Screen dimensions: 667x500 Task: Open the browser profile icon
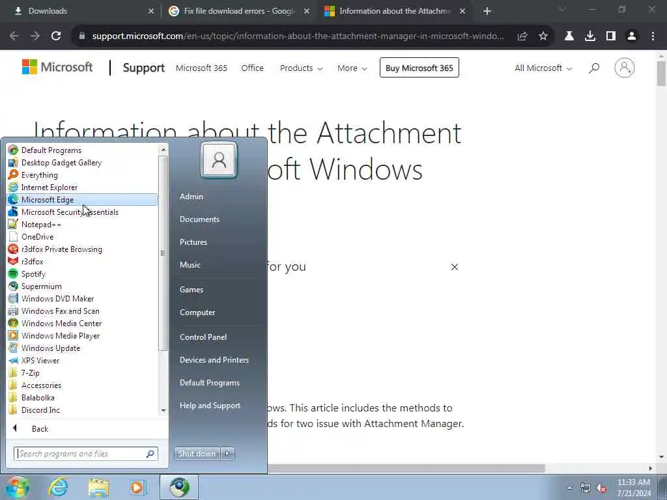click(631, 36)
